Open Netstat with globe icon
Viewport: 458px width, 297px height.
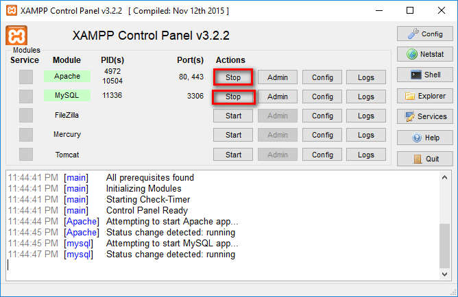coord(425,54)
